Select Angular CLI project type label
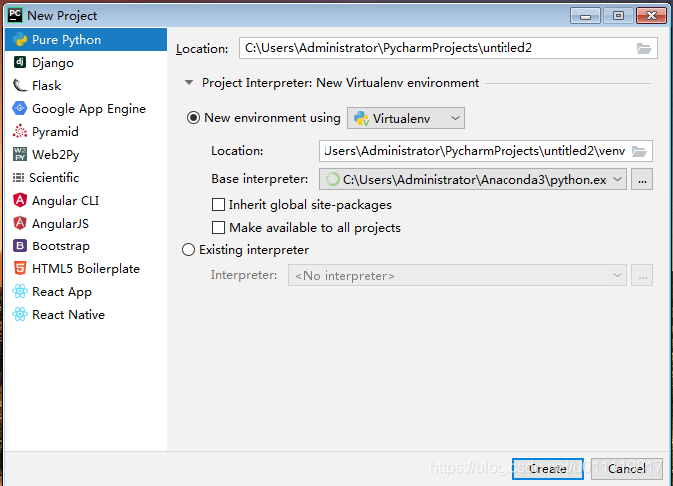Image resolution: width=673 pixels, height=486 pixels. (x=65, y=201)
